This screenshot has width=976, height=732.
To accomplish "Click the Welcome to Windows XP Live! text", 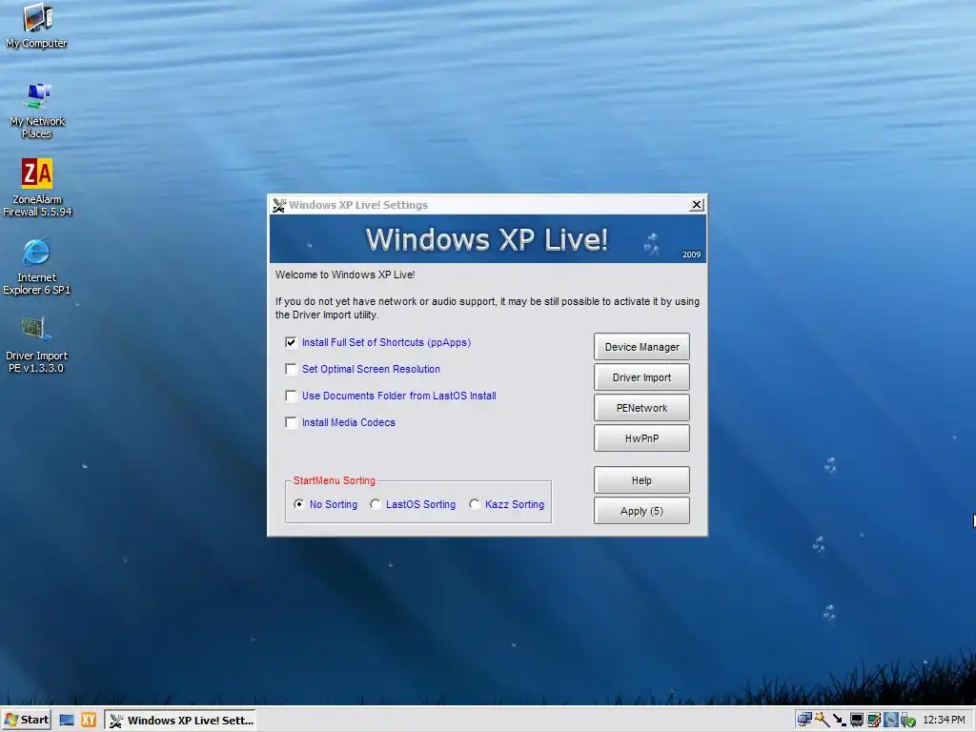I will (345, 274).
